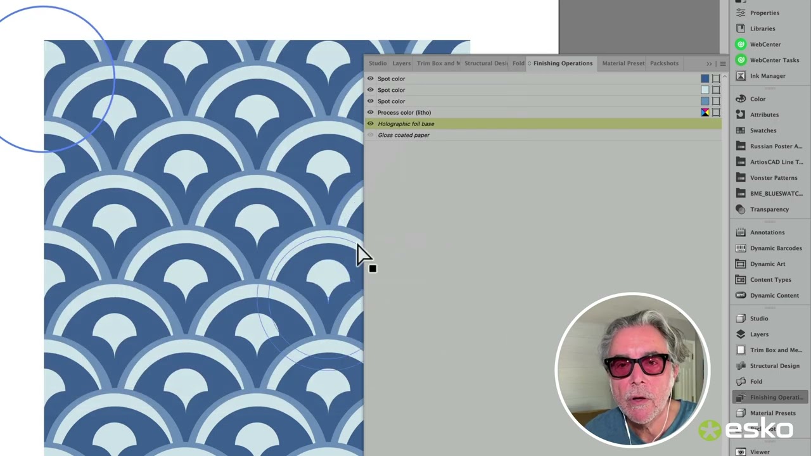
Task: Hide the third Spot color operation
Action: point(371,101)
